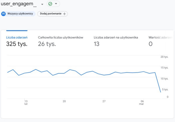Viewport: 175px width, 122px height.
Task: Open the Liczba zdarzeń na użytkownika tab
Action: (116, 38)
